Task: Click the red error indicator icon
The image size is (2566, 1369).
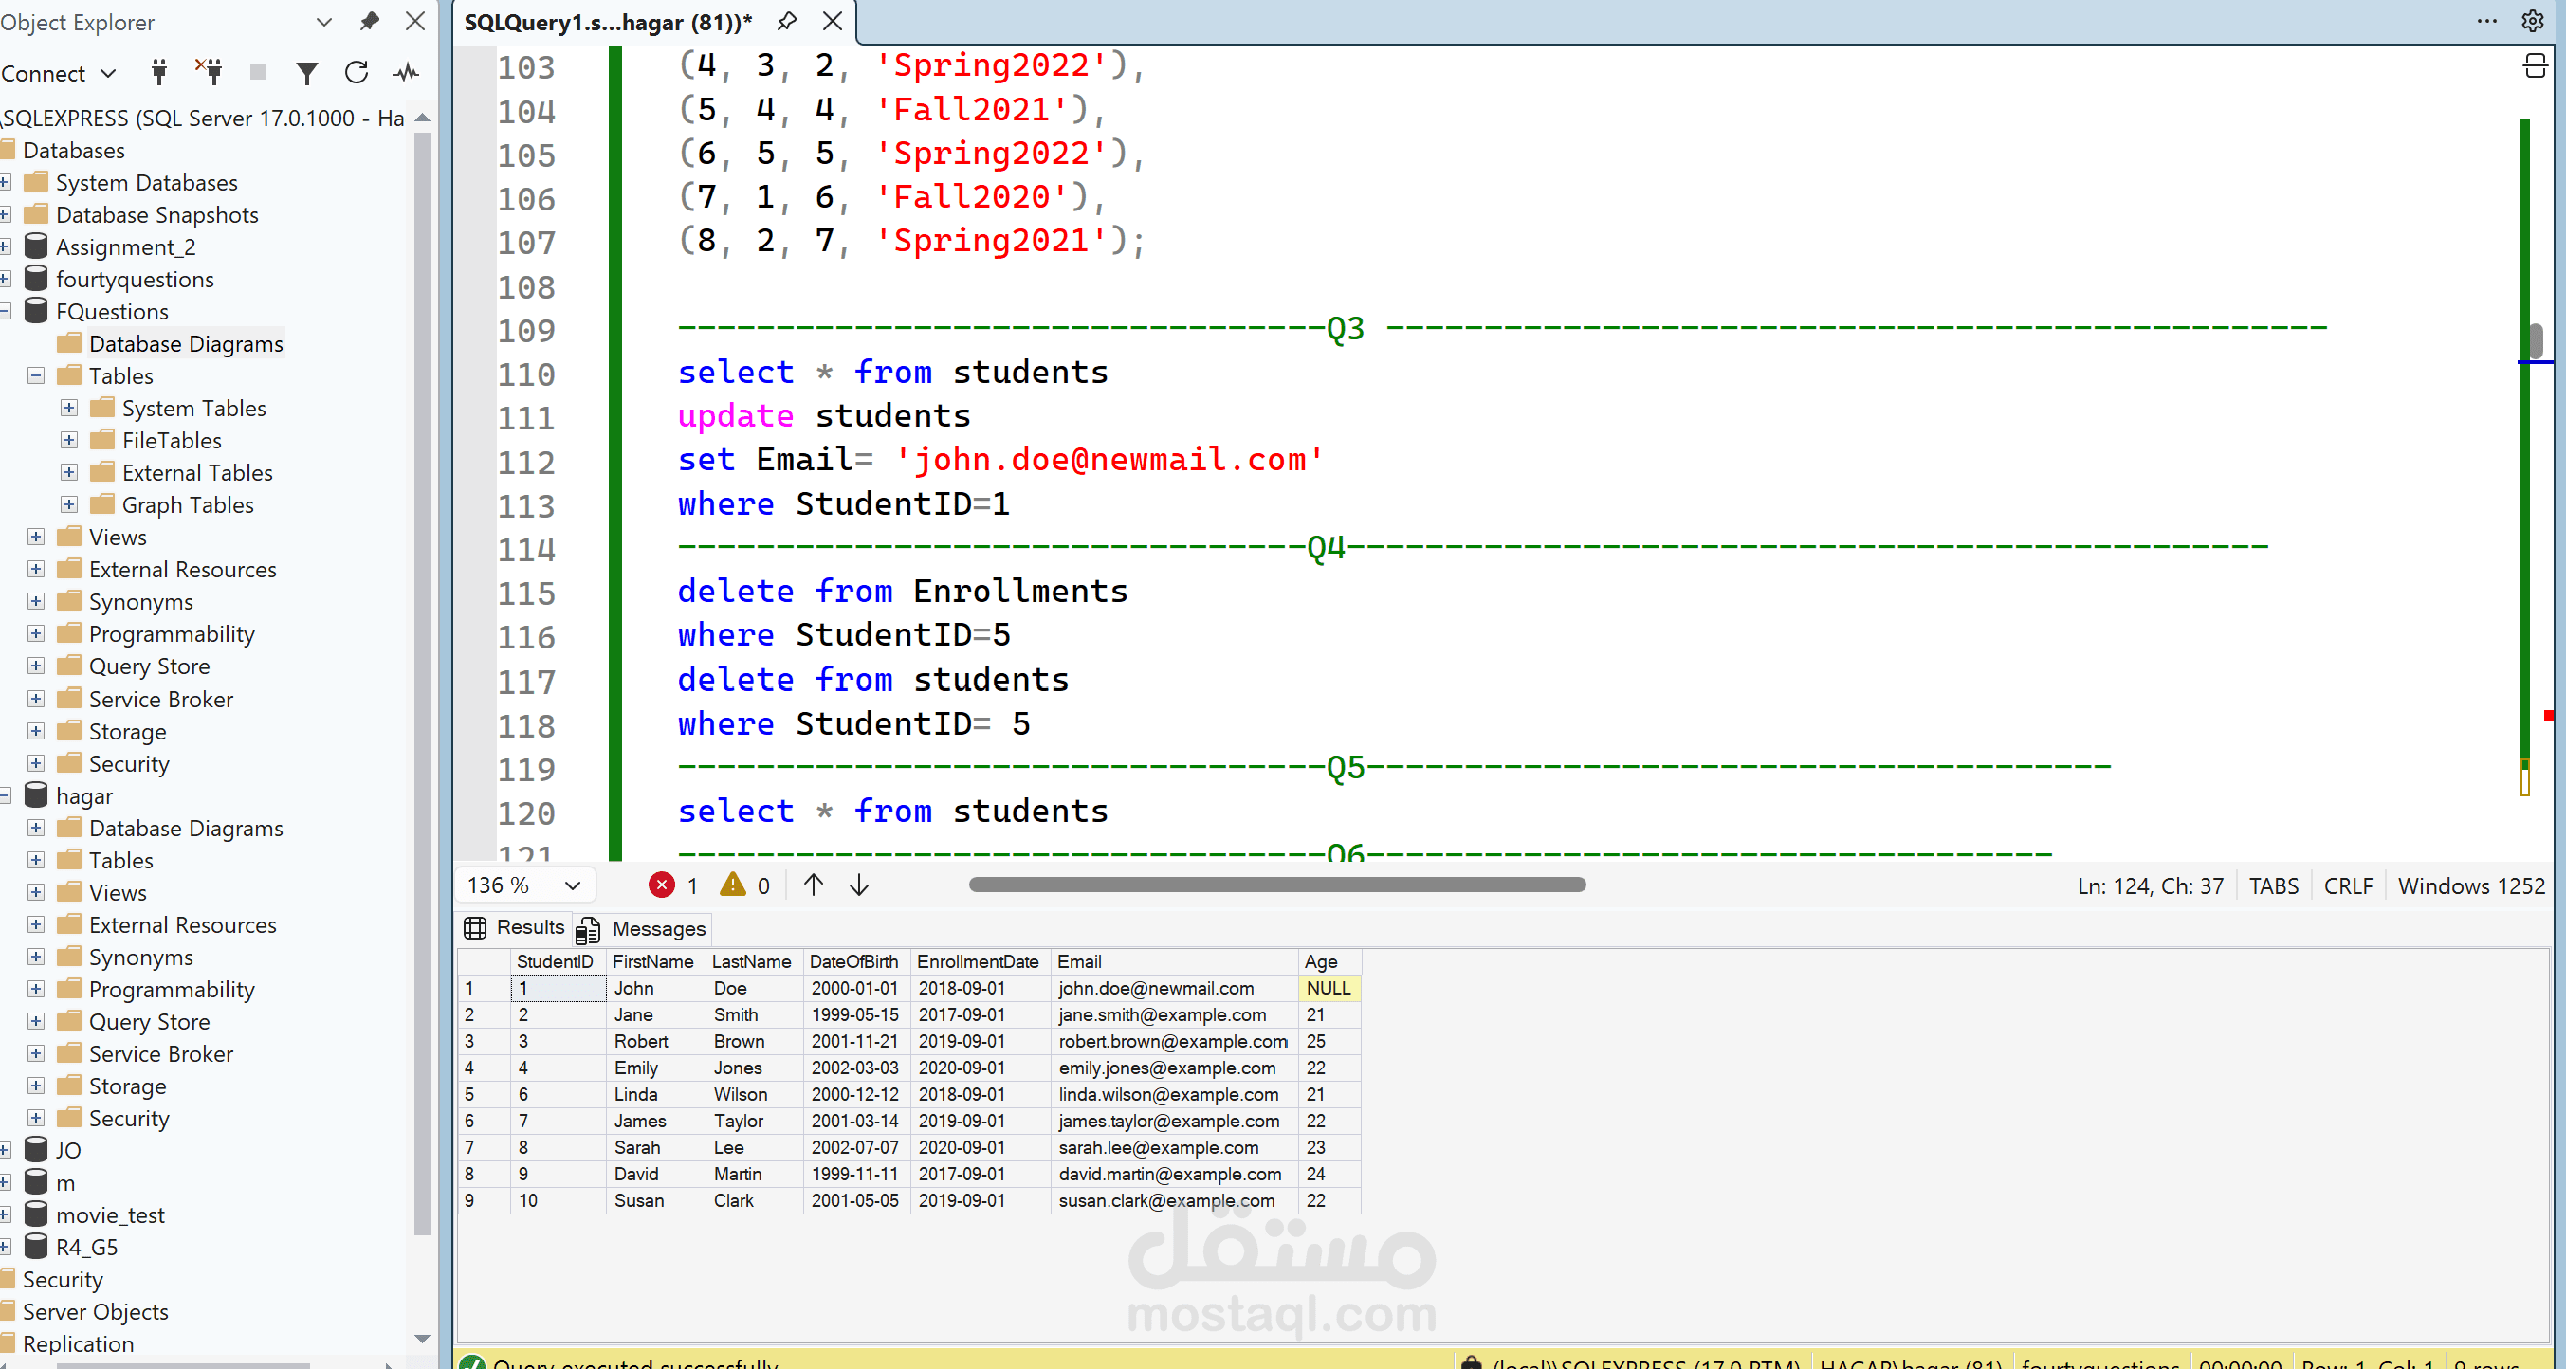Action: [x=662, y=885]
